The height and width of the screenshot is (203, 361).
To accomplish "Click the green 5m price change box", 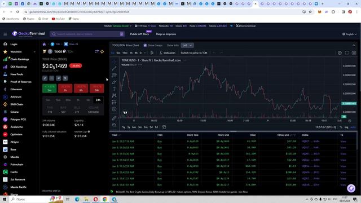I will [50, 89].
